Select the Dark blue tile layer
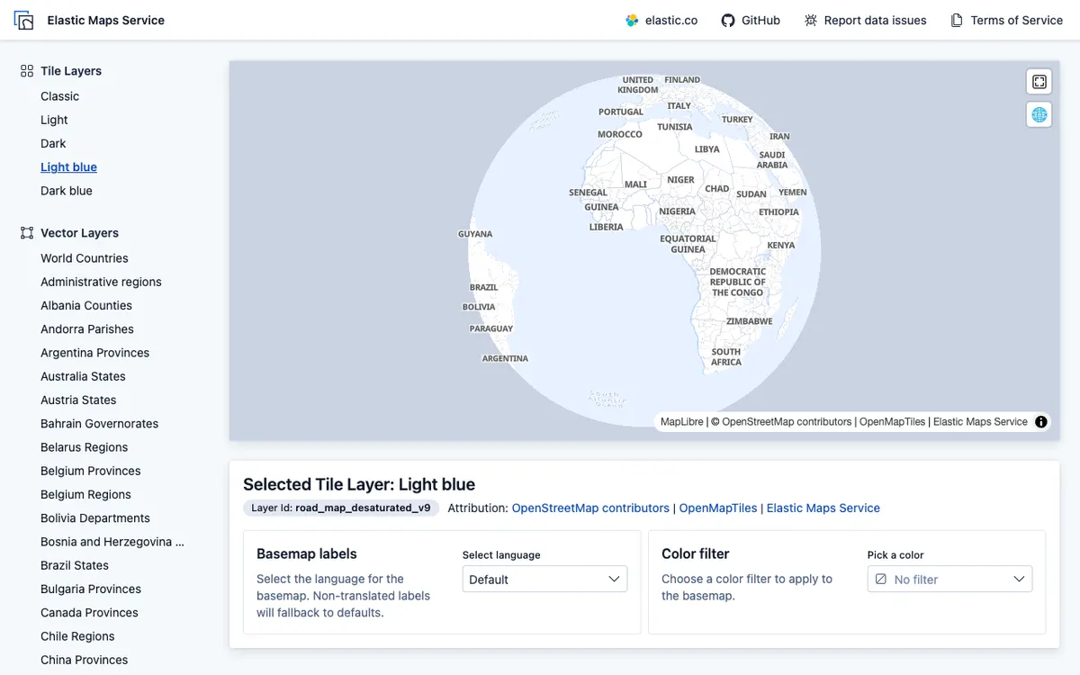 coord(67,191)
